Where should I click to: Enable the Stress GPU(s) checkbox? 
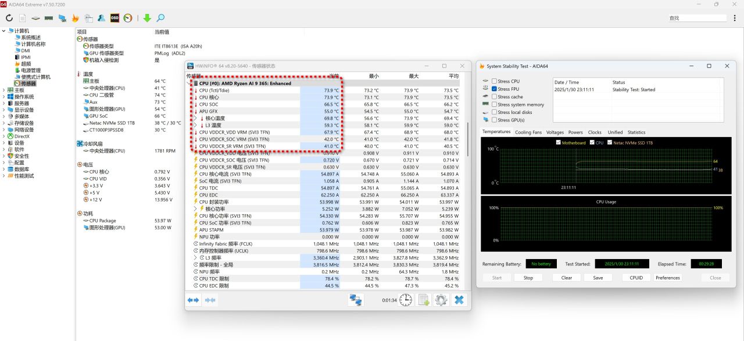point(494,120)
